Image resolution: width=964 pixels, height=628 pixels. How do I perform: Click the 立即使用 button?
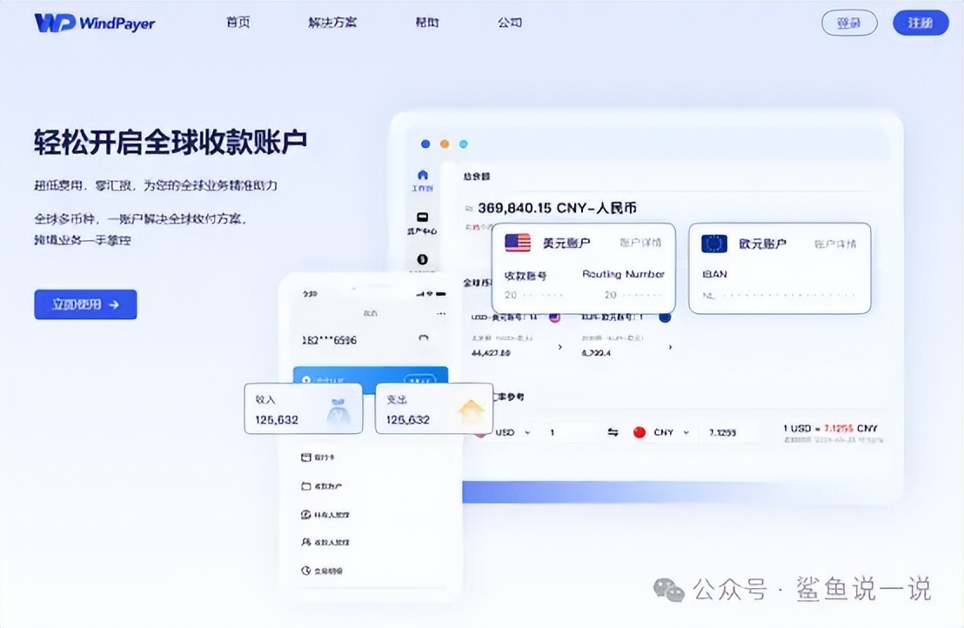(85, 304)
